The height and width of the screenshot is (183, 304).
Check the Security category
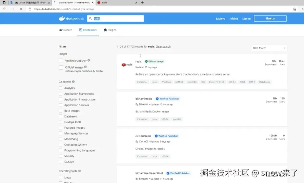point(60,156)
